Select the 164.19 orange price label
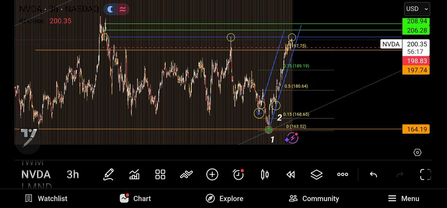 pyautogui.click(x=416, y=129)
